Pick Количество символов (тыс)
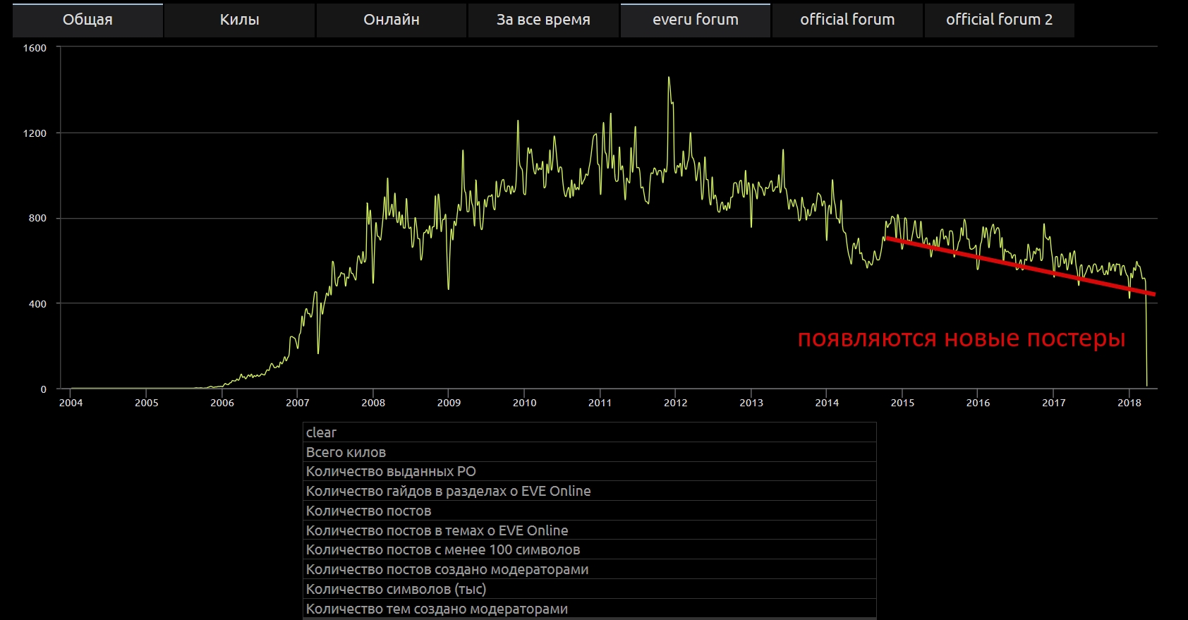The image size is (1188, 620). point(590,589)
